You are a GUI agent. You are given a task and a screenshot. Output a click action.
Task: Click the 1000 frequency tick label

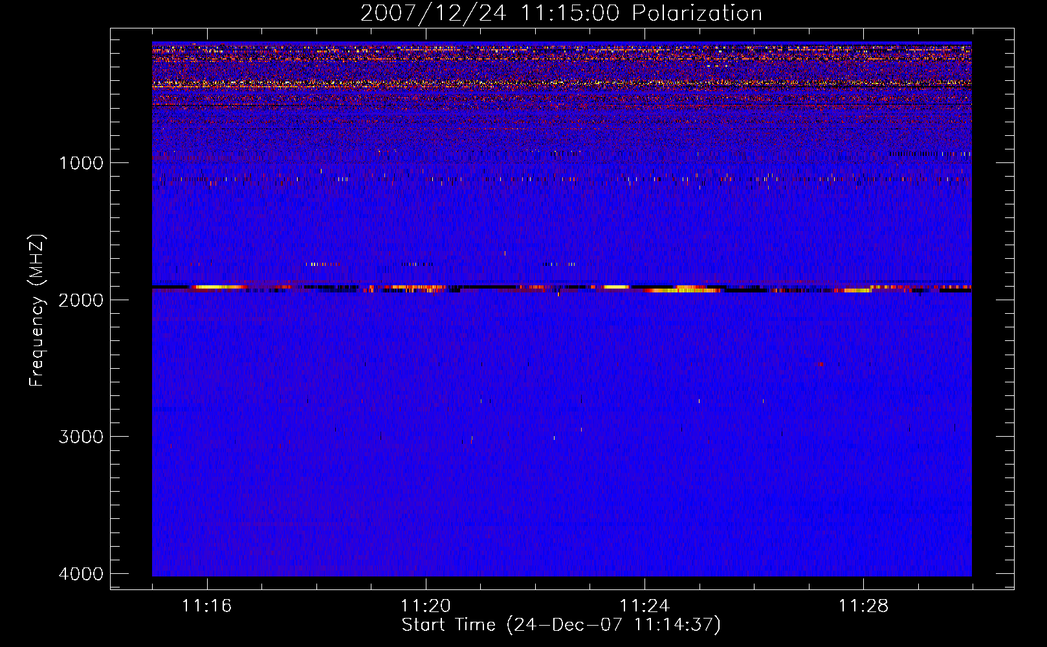[x=82, y=162]
